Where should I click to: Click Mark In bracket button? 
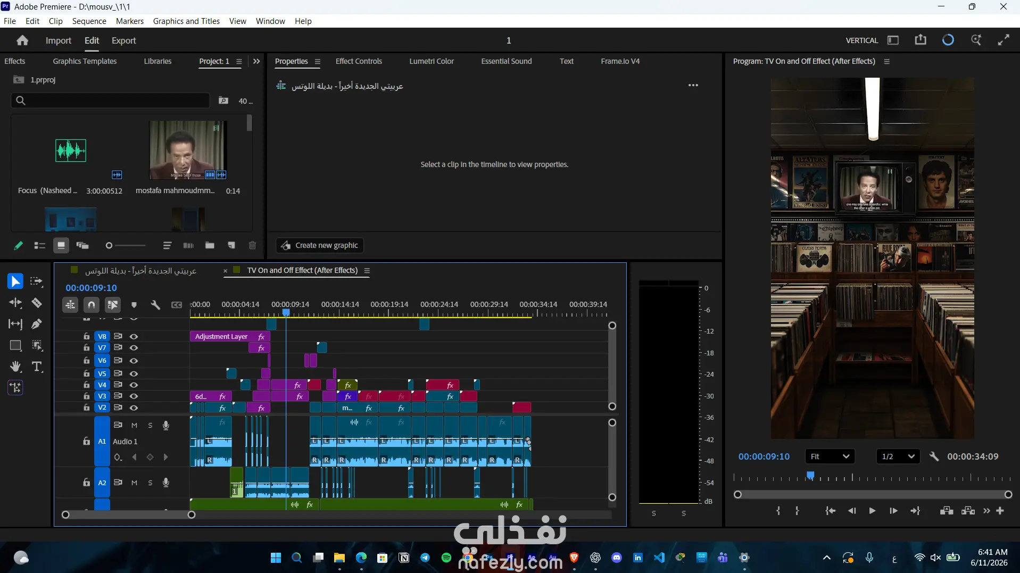click(x=778, y=511)
